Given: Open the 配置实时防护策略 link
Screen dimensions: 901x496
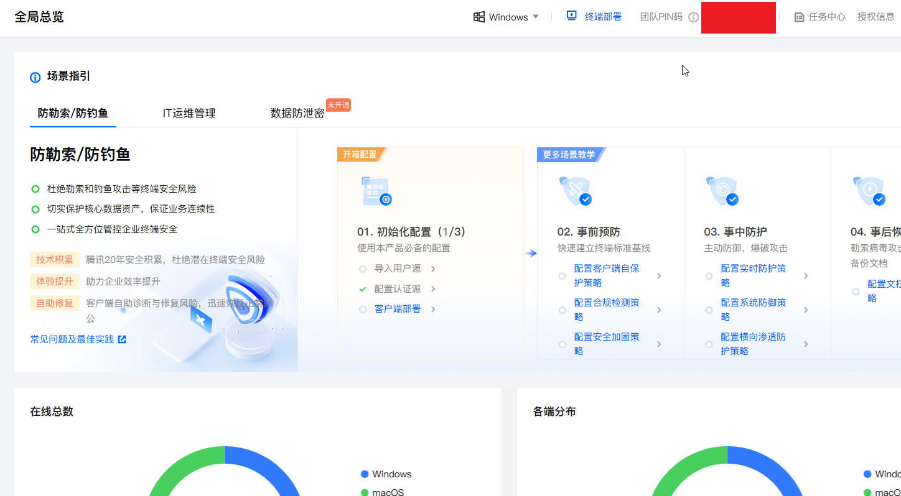Looking at the screenshot, I should pyautogui.click(x=754, y=276).
